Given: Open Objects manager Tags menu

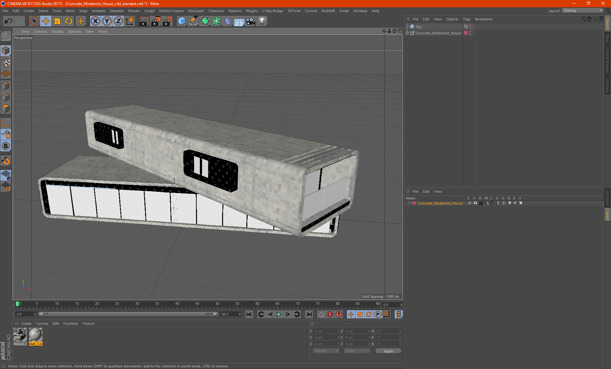Looking at the screenshot, I should [x=467, y=19].
